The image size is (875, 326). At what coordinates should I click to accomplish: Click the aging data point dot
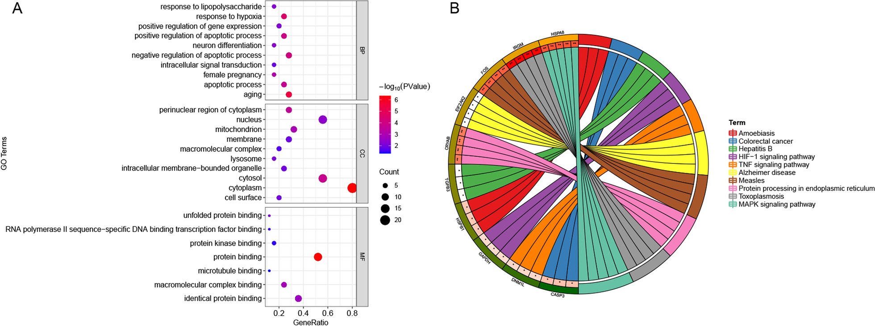point(289,95)
